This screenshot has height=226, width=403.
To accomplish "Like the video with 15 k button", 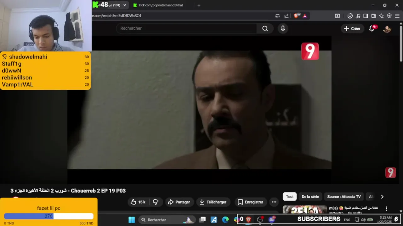I will click(138, 202).
